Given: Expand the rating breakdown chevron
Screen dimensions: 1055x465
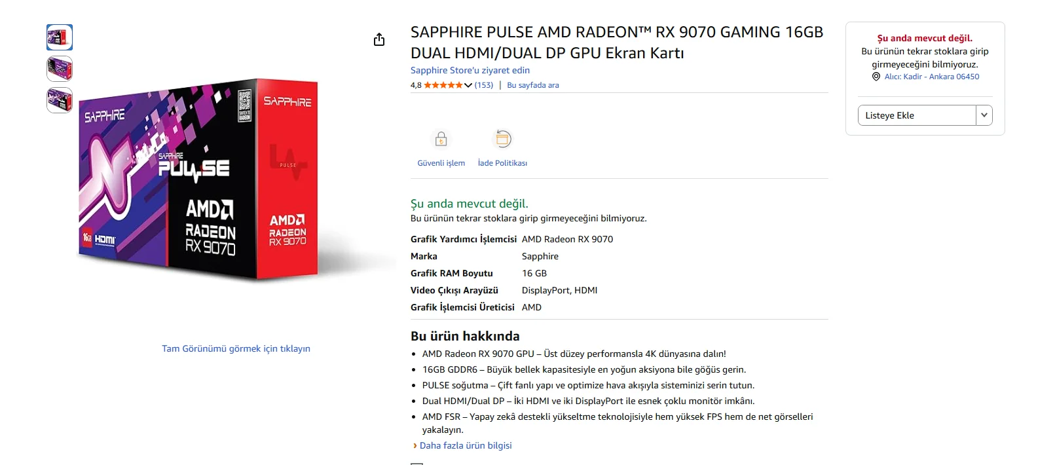Looking at the screenshot, I should click(468, 85).
